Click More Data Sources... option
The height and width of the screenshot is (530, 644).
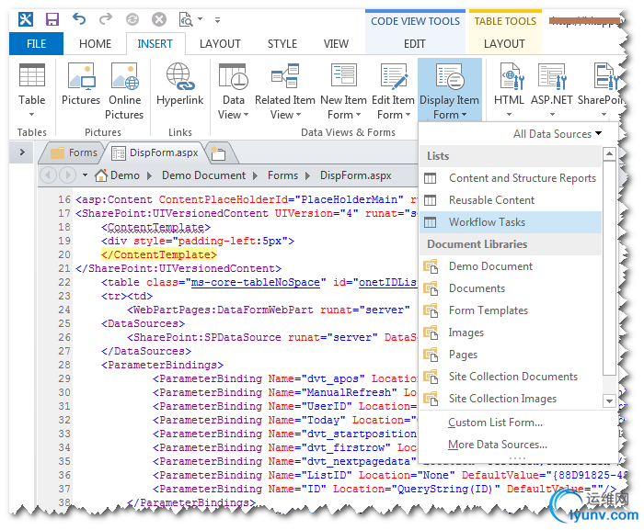pyautogui.click(x=498, y=445)
